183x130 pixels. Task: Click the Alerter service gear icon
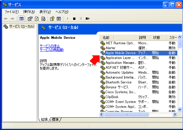click(x=103, y=48)
